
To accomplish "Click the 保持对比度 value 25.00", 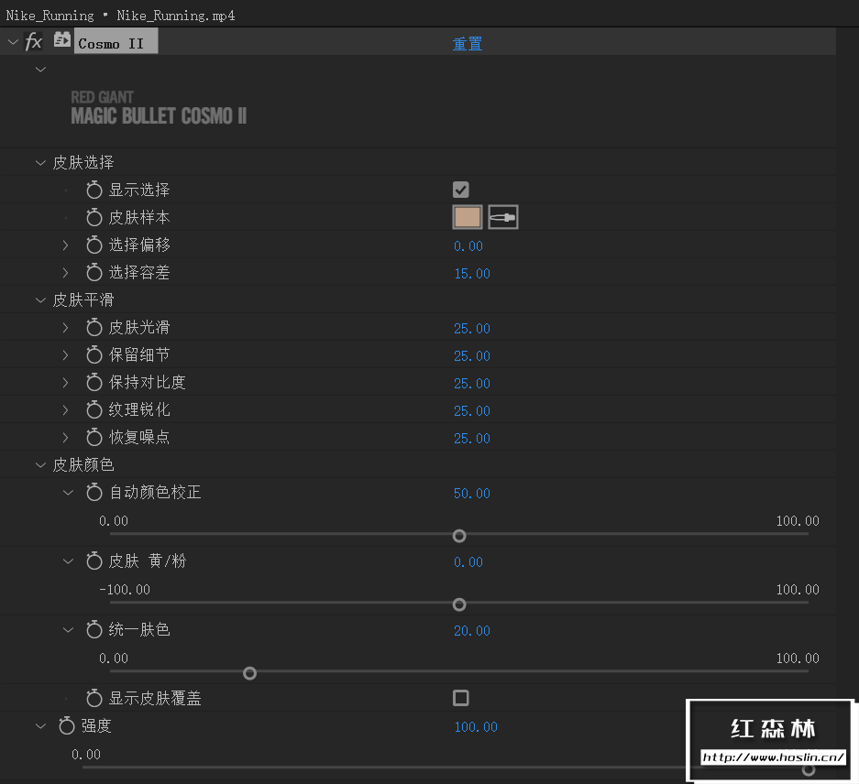I will pyautogui.click(x=472, y=383).
